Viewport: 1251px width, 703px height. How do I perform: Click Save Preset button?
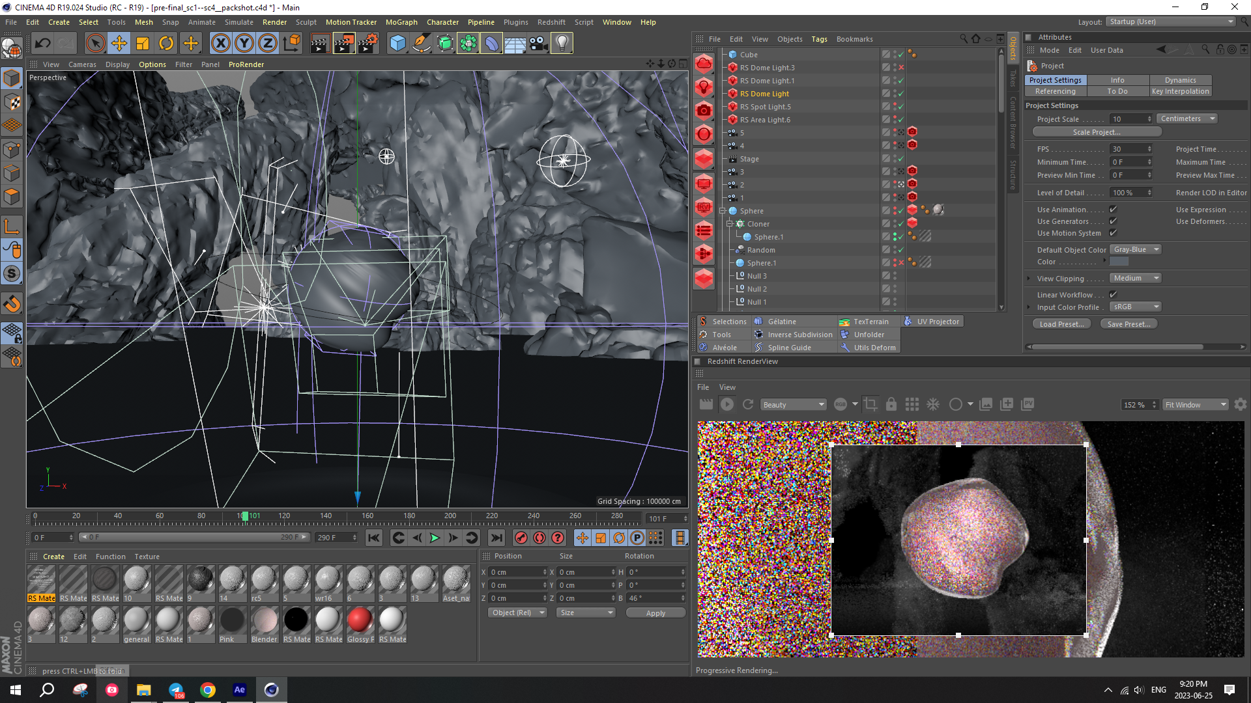[1129, 324]
